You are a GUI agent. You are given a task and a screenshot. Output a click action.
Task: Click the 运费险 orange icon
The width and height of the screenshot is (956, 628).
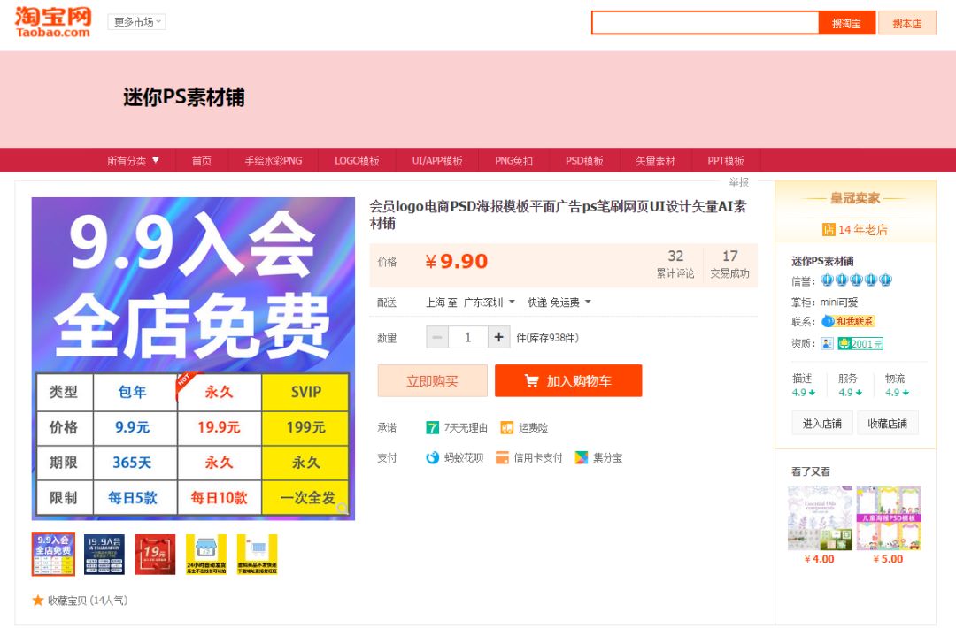(x=506, y=428)
